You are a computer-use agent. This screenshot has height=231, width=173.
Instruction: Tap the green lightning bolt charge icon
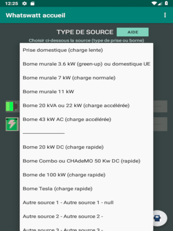[12, 124]
